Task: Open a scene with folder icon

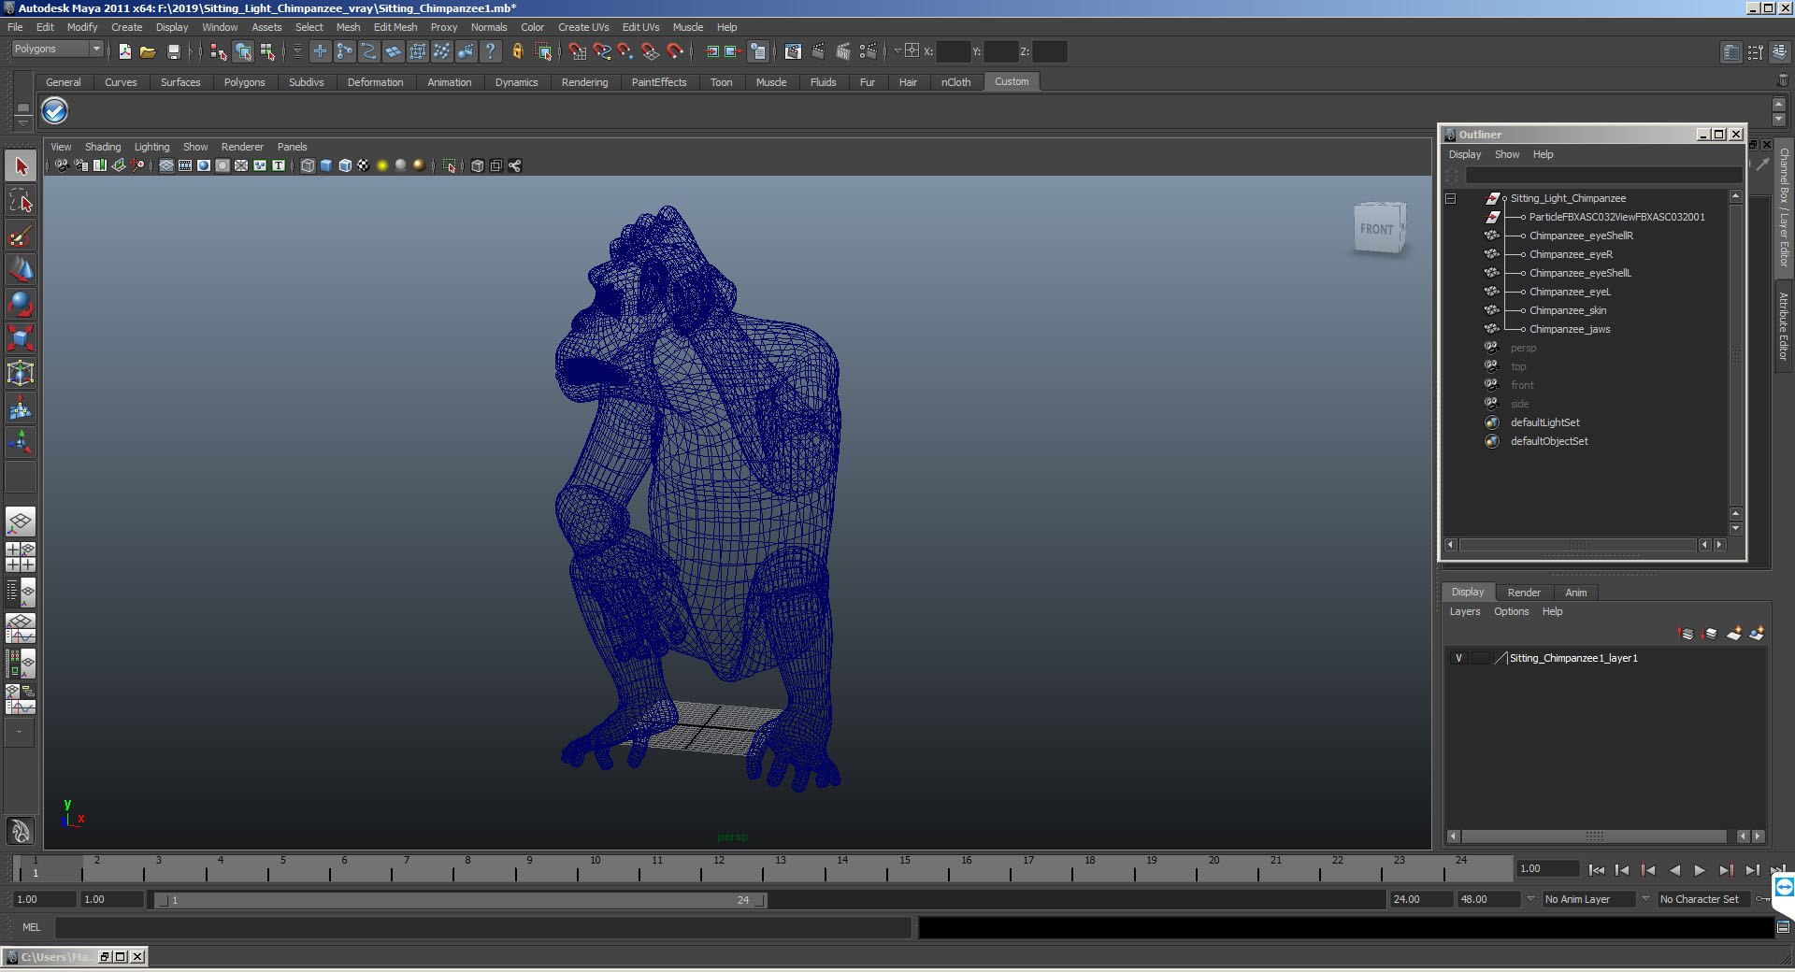Action: click(148, 51)
